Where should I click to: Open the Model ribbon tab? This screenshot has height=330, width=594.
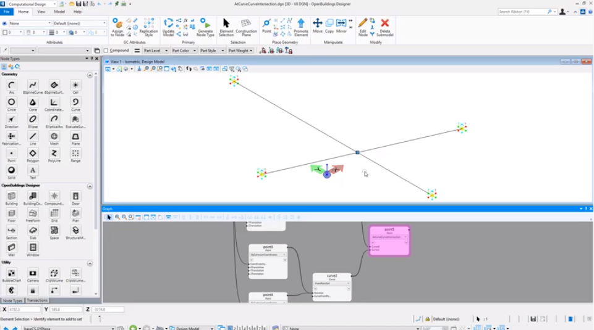tap(59, 12)
